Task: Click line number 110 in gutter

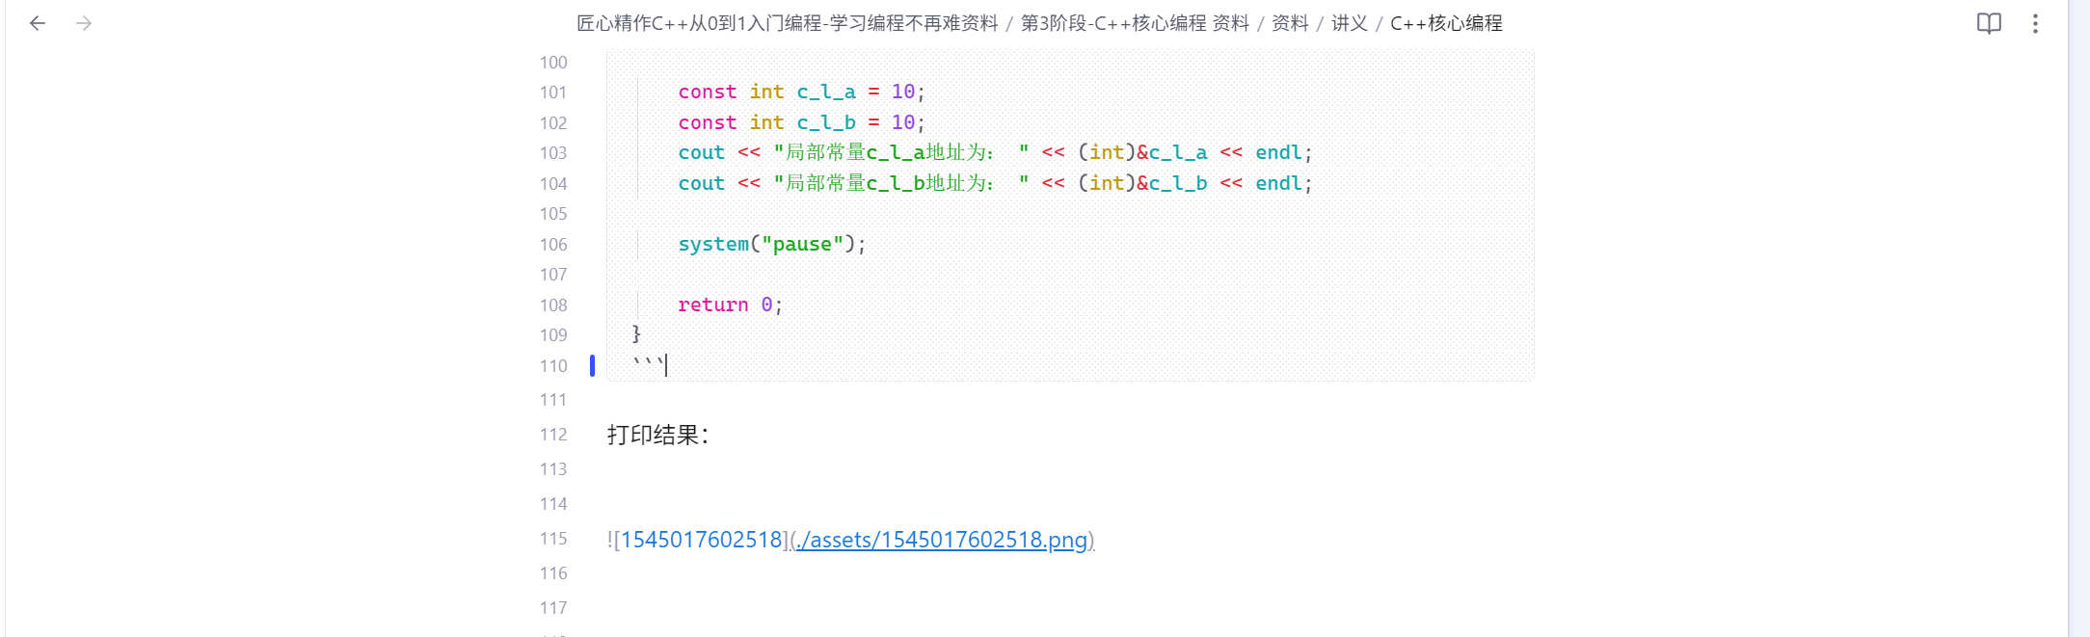Action: click(x=553, y=366)
